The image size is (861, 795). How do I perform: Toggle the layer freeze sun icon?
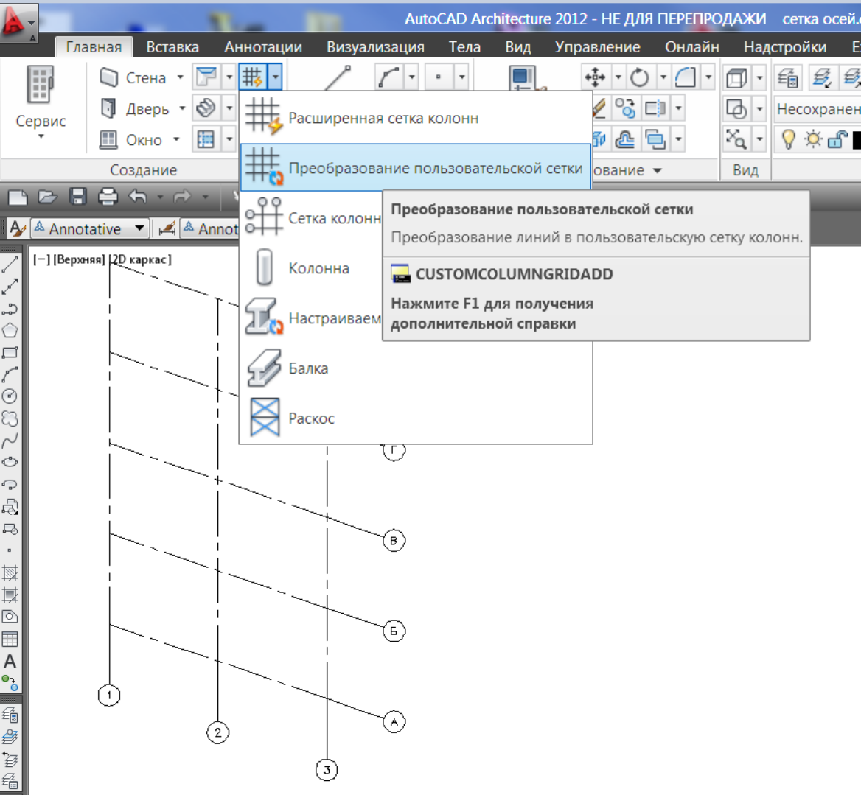(x=813, y=139)
